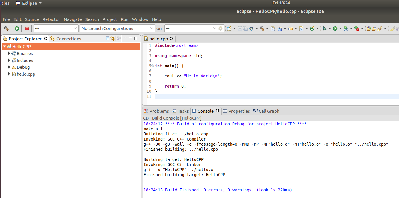Open the New wizard dropdown arrow
Viewport: 399px width, 198px height.
tap(234, 28)
